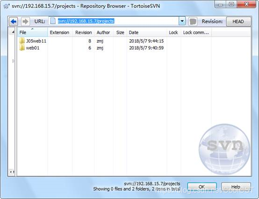Expand the tree child node arrow
259x199 pixels.
coord(13,61)
